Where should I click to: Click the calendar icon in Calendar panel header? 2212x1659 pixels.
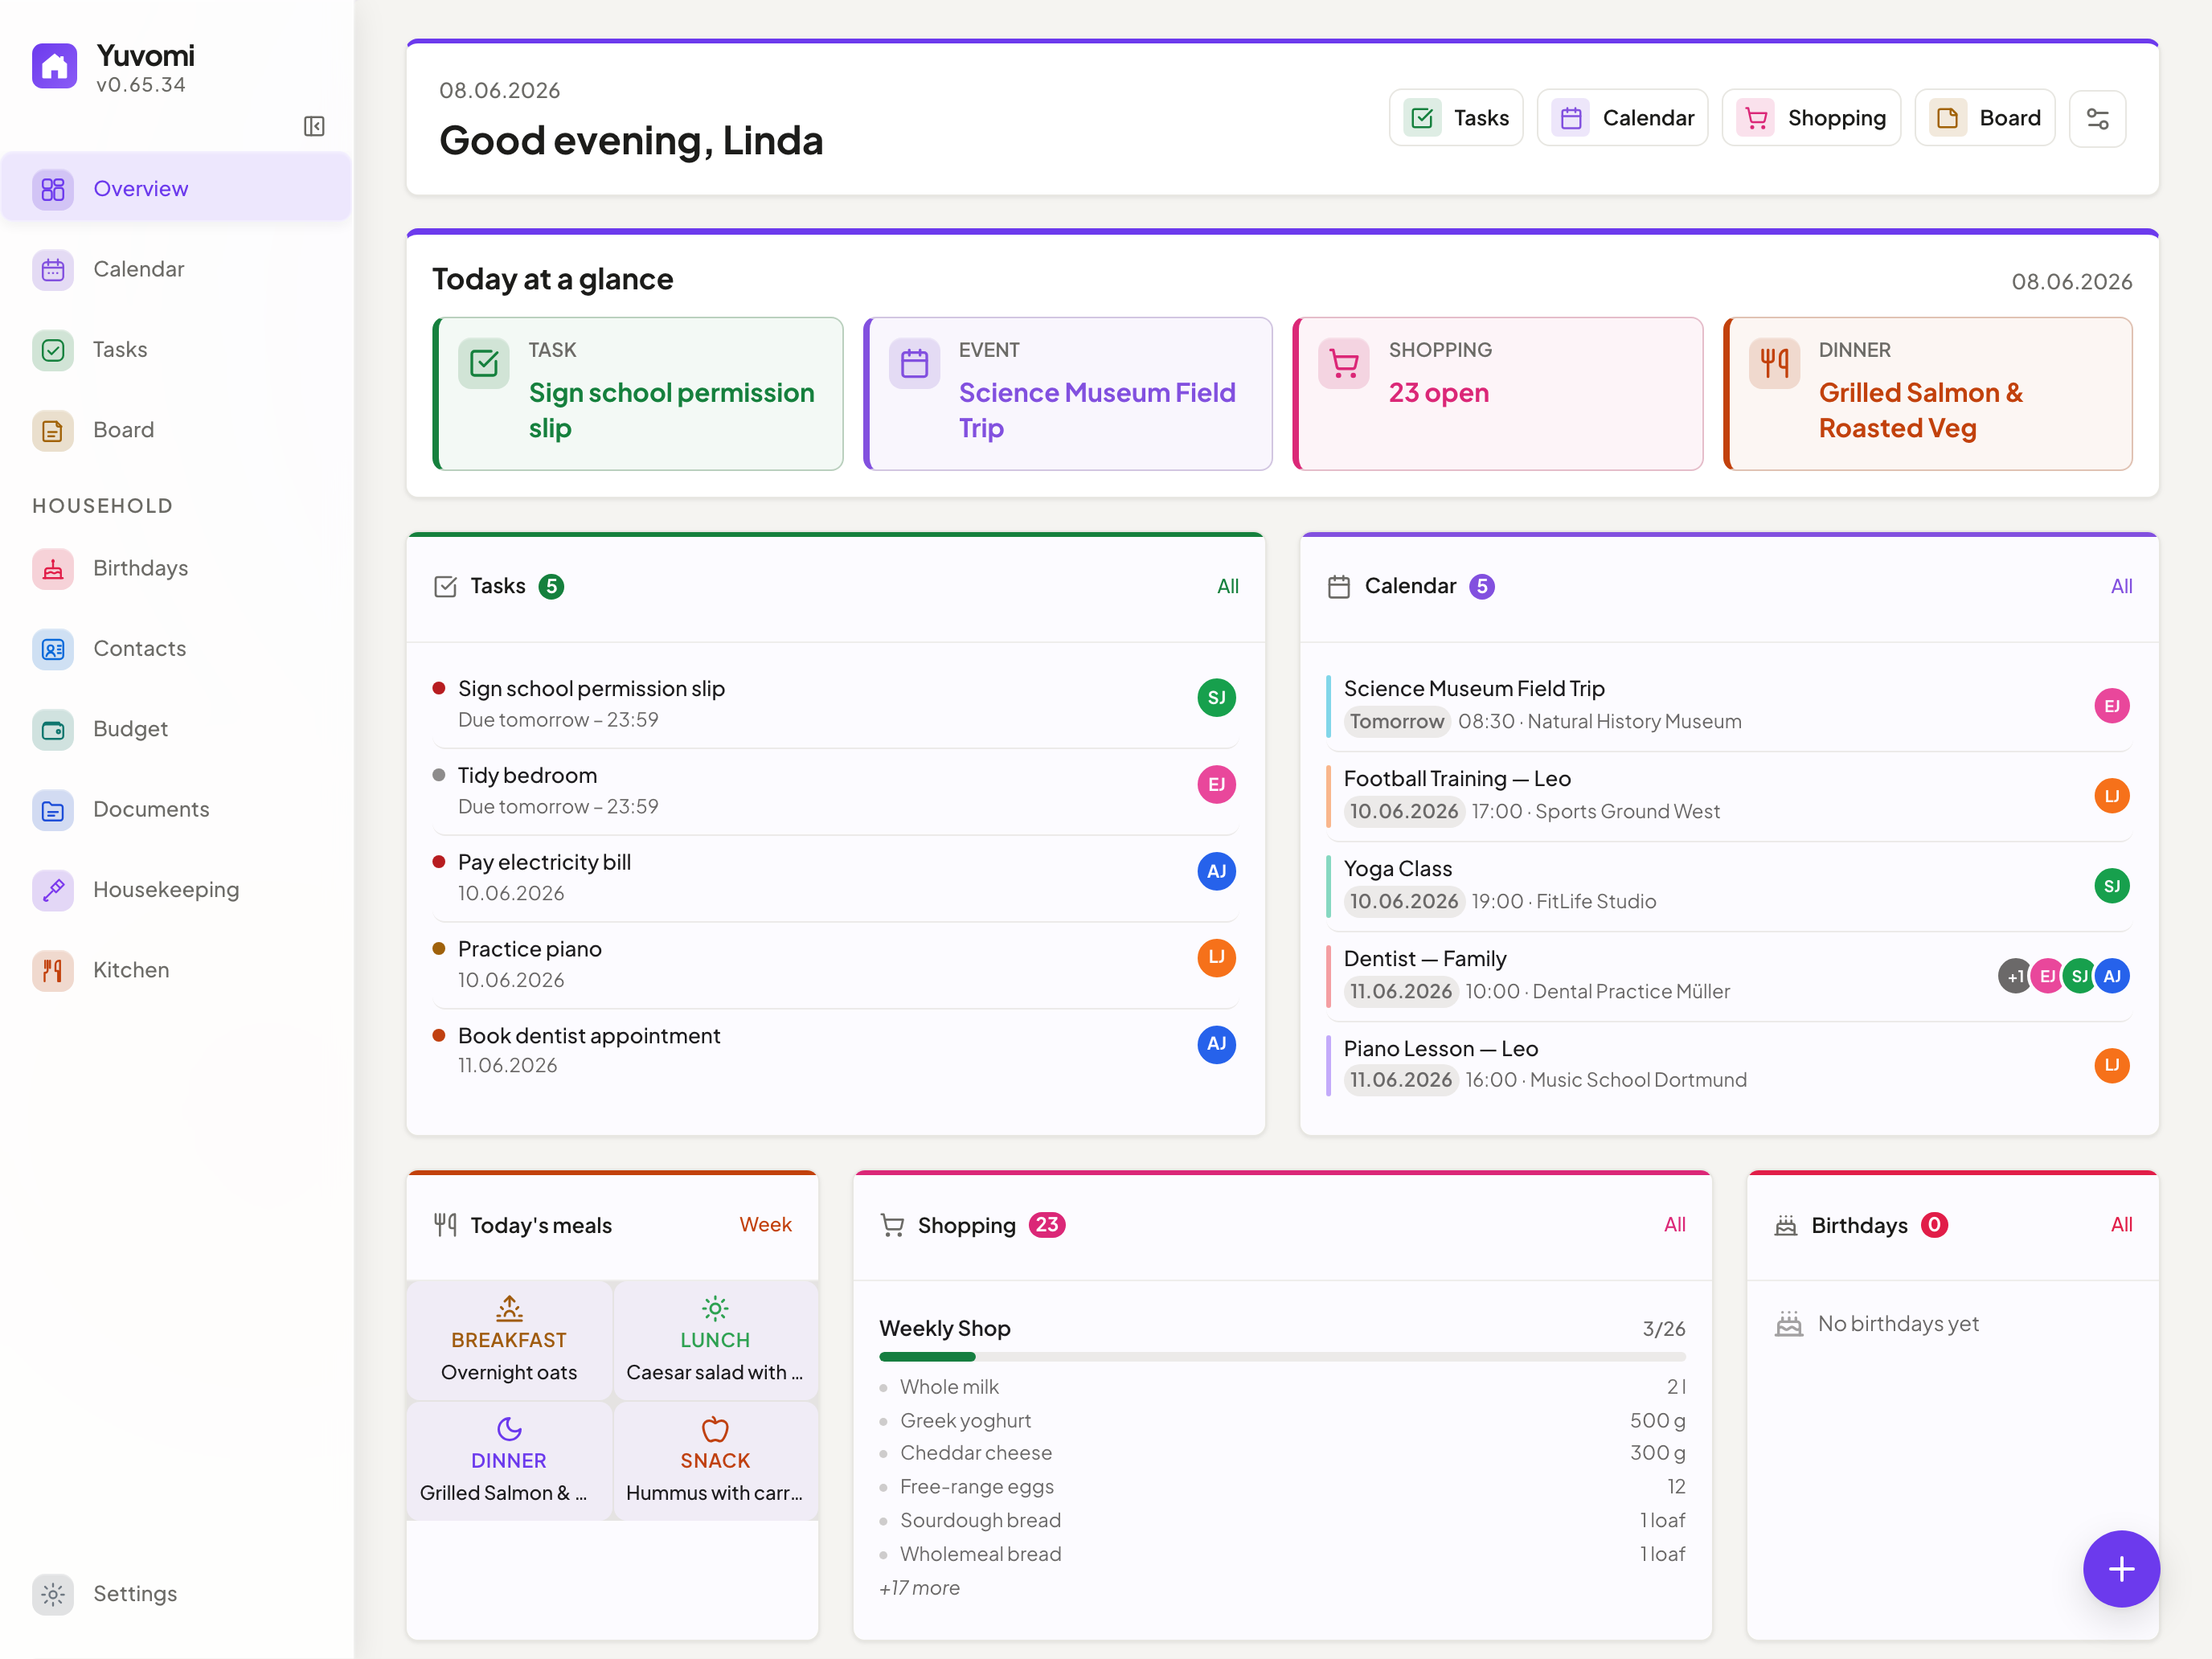coord(1338,587)
